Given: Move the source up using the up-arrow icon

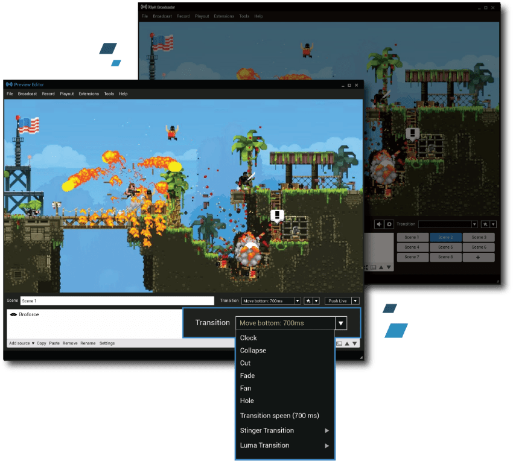Looking at the screenshot, I should click(347, 343).
